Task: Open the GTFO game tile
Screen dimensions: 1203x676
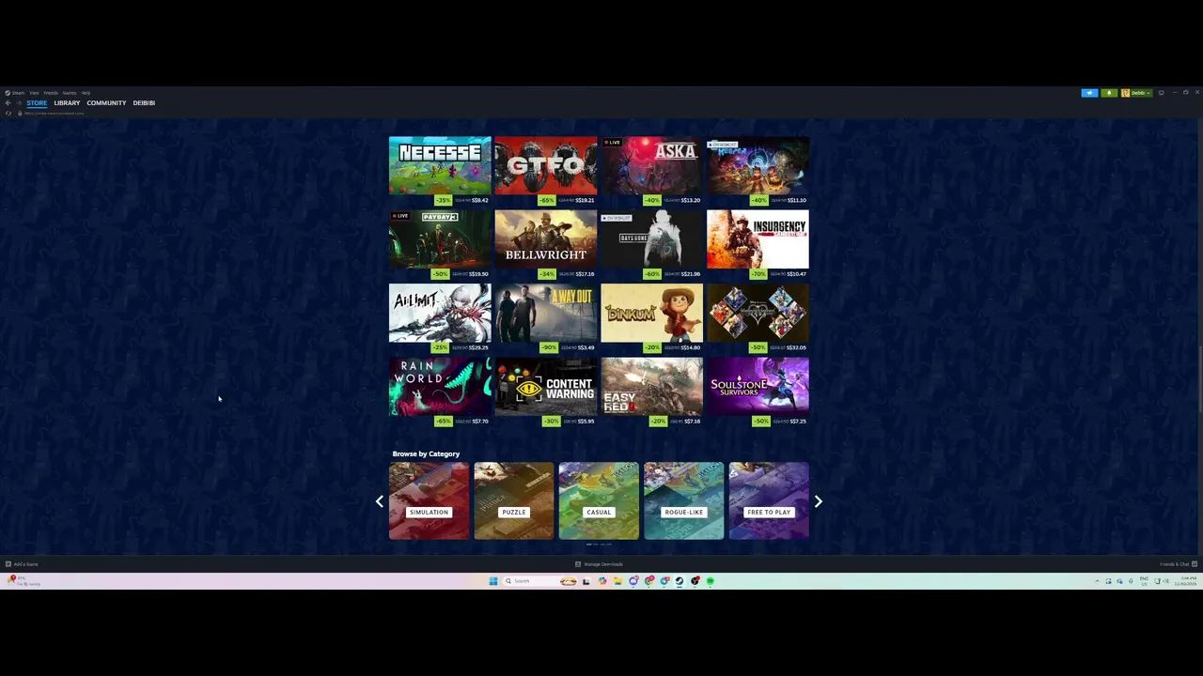Action: click(x=545, y=166)
